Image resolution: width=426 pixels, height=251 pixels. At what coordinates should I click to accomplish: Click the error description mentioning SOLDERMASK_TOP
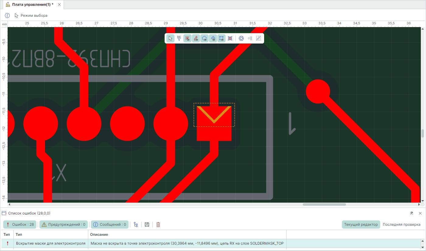click(x=187, y=243)
